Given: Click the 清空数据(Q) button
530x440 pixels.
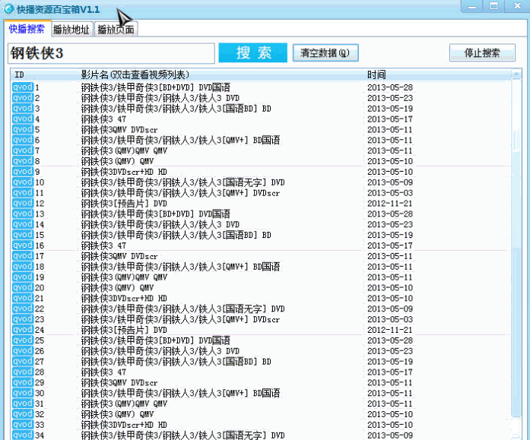Looking at the screenshot, I should click(x=325, y=52).
